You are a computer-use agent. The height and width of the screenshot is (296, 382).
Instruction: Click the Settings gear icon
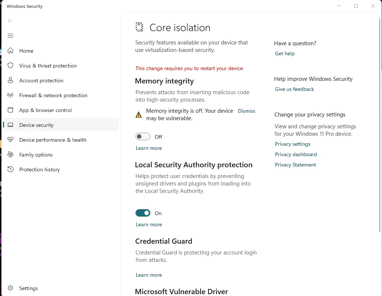click(10, 288)
